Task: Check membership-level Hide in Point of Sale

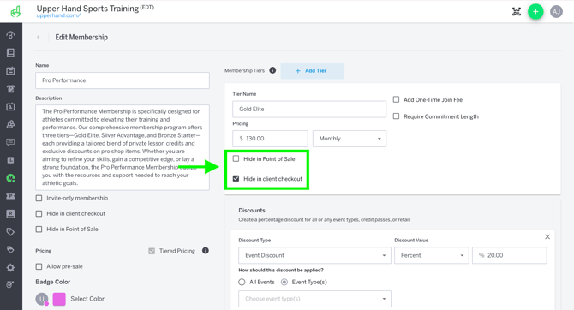Action: (x=39, y=230)
